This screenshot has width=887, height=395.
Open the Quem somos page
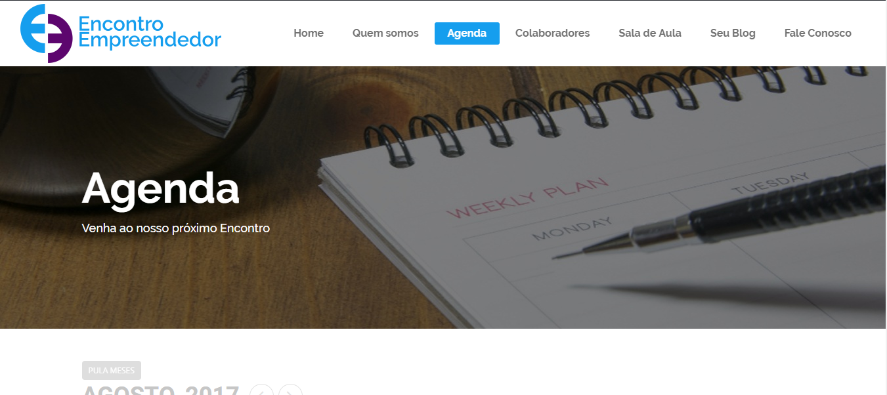pyautogui.click(x=385, y=33)
